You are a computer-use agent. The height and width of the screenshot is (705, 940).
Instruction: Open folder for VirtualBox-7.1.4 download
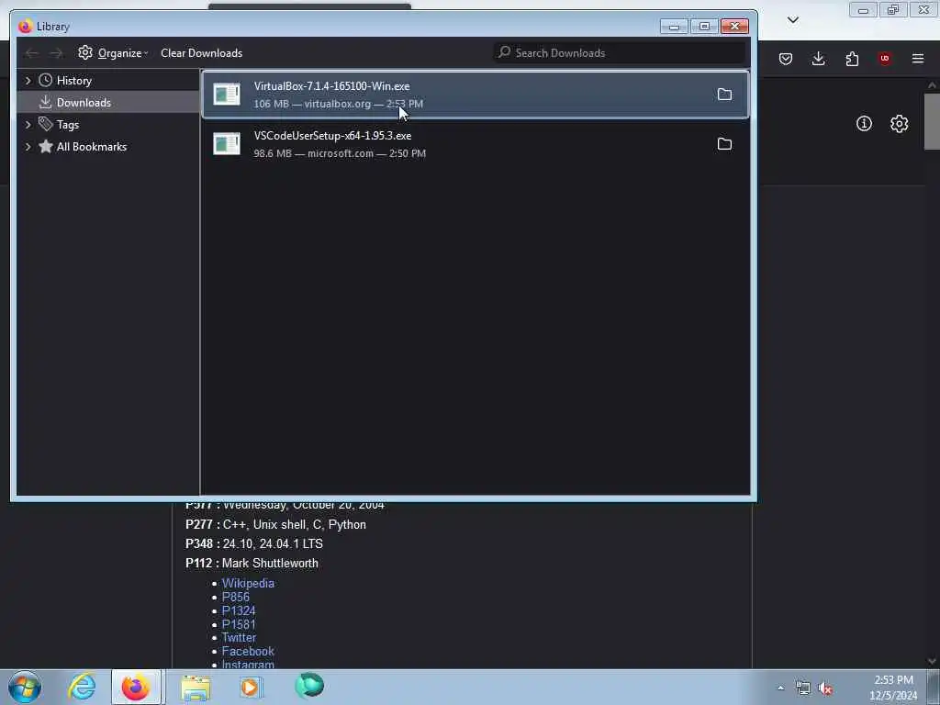click(724, 95)
